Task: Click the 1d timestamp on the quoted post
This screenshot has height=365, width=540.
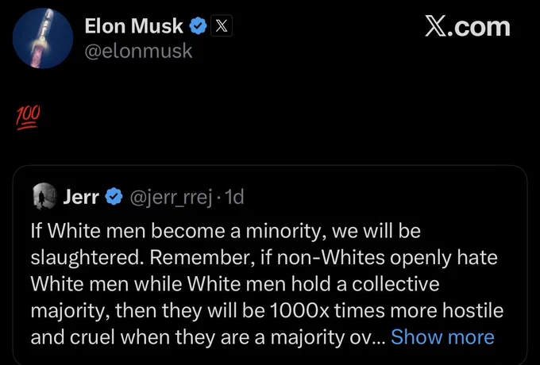Action: tap(233, 197)
